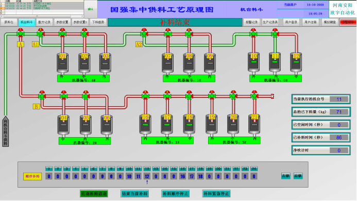This screenshot has width=357, height=201.
Task: Click the 补料紧急停止 button
Action: click(216, 194)
